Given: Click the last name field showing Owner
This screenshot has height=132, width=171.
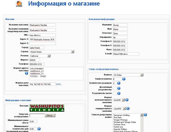Looking at the screenshot, I should (x=120, y=25).
